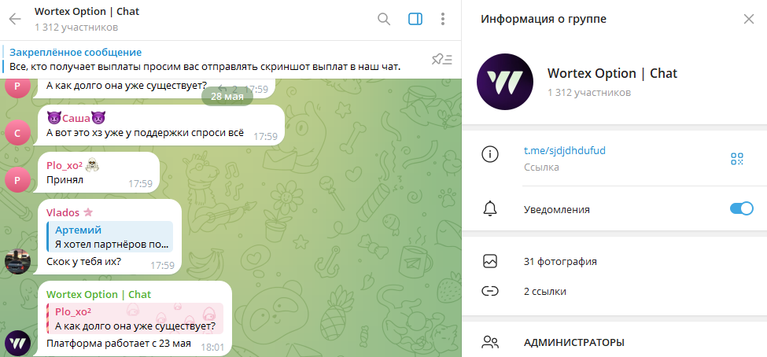The height and width of the screenshot is (357, 767).
Task: Click the green Wortex Option | Chat sender name
Action: (99, 294)
